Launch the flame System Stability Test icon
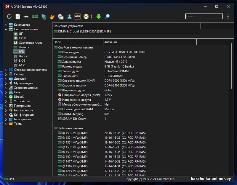237x185 pixels. (x=52, y=17)
